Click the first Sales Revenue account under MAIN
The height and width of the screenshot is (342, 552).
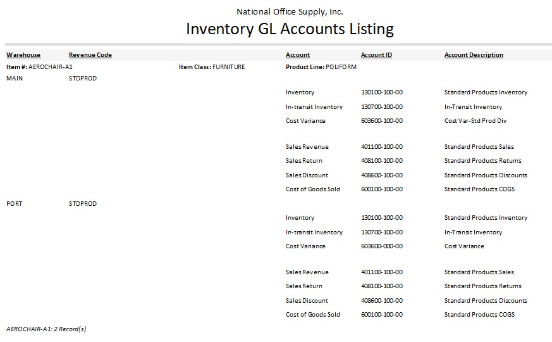pyautogui.click(x=307, y=147)
